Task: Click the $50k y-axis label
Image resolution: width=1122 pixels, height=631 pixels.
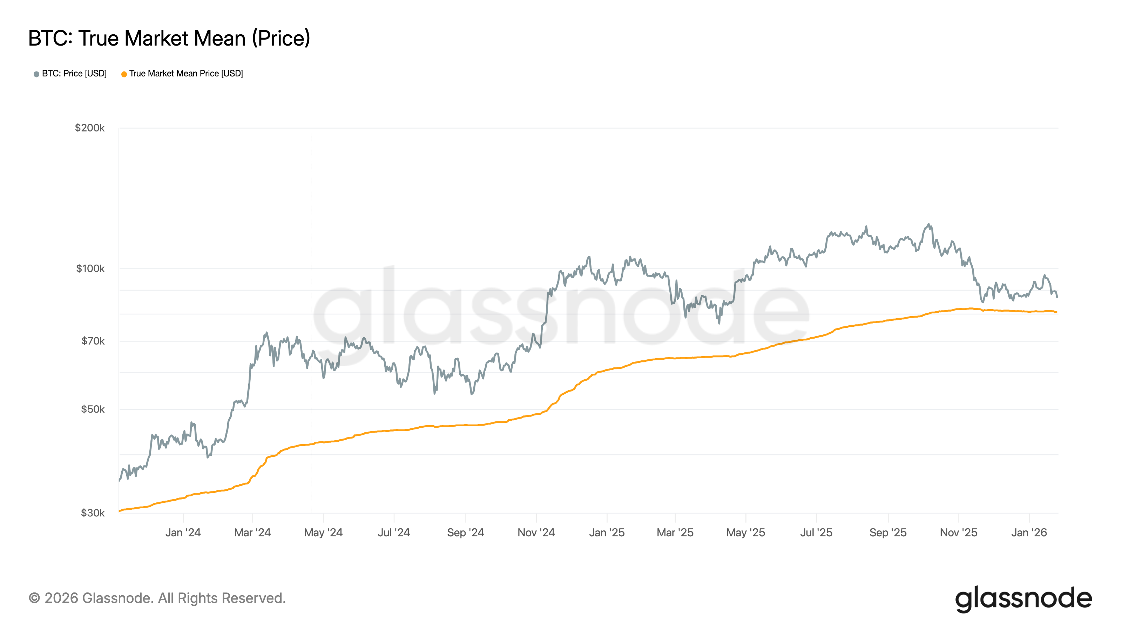Action: 93,409
